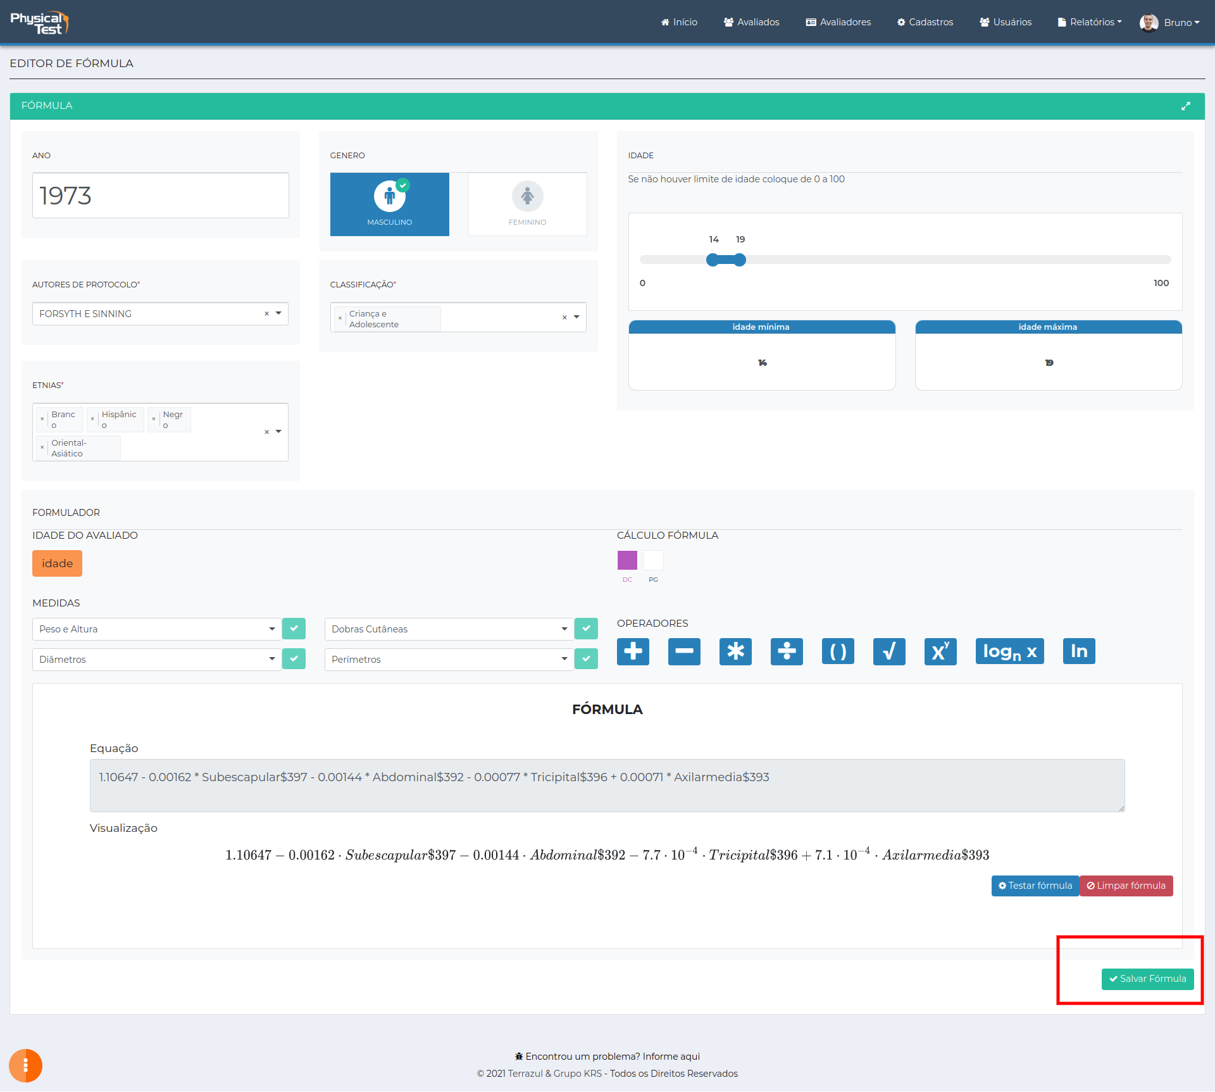Image resolution: width=1215 pixels, height=1092 pixels.
Task: Open the Relatórios menu
Action: pyautogui.click(x=1090, y=22)
